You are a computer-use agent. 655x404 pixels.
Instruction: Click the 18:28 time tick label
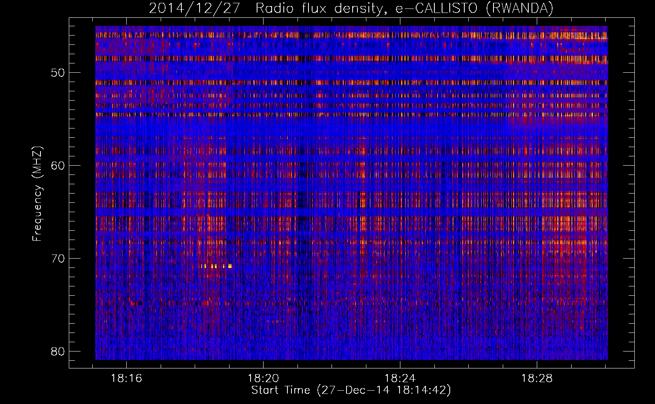coord(537,379)
